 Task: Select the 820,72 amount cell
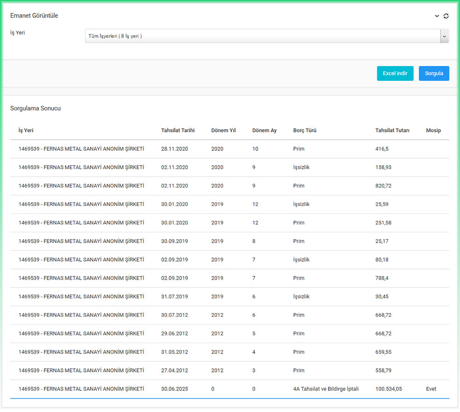pos(383,186)
